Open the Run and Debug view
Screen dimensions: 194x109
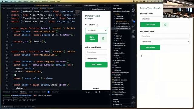click(x=133, y=26)
